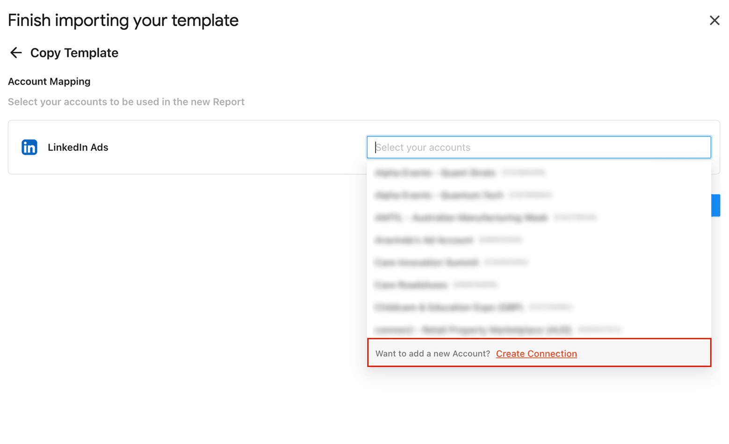Click the back arrow next to Copy Template

pyautogui.click(x=15, y=53)
